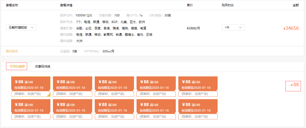Click the -¥88 discount amount box
The width and height of the screenshot is (306, 128).
point(293,85)
